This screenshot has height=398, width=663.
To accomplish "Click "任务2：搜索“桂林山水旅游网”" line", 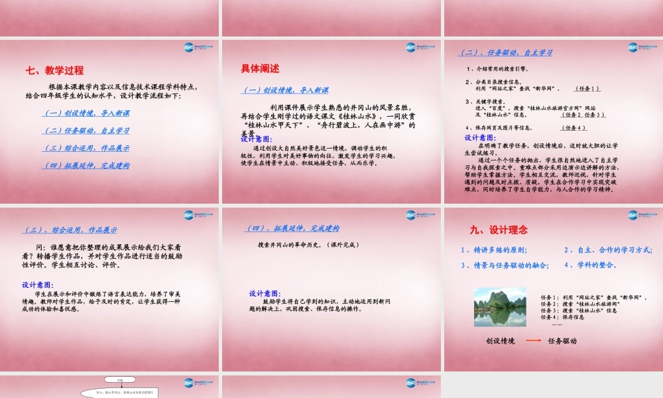I will [x=580, y=304].
